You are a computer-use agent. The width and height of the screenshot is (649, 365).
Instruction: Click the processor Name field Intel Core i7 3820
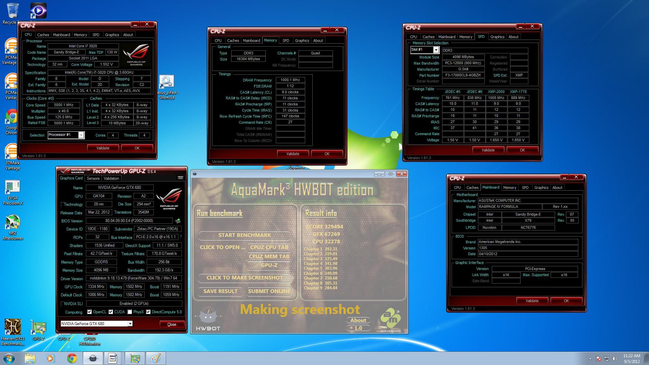point(83,46)
